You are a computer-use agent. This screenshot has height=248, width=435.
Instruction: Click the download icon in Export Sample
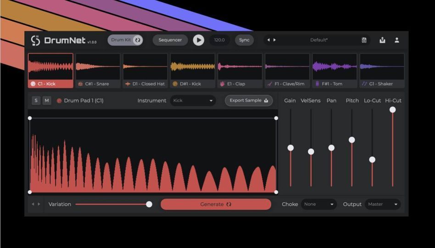click(x=266, y=100)
